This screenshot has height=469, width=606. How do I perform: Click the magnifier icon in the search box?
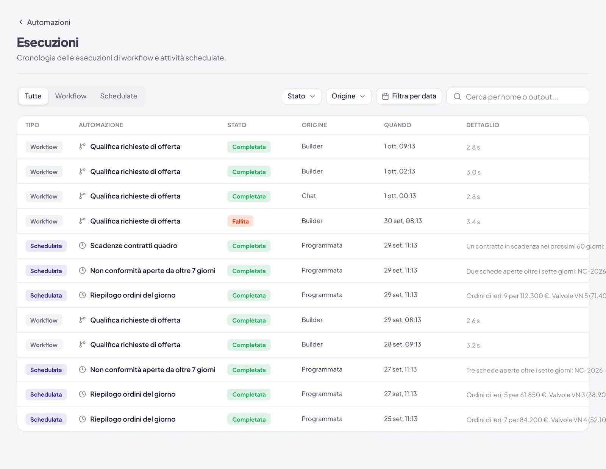457,97
